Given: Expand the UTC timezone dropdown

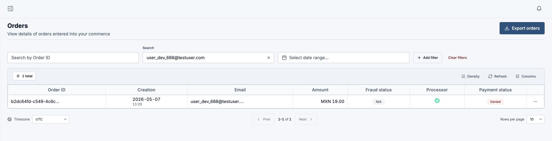Looking at the screenshot, I should pos(51,119).
